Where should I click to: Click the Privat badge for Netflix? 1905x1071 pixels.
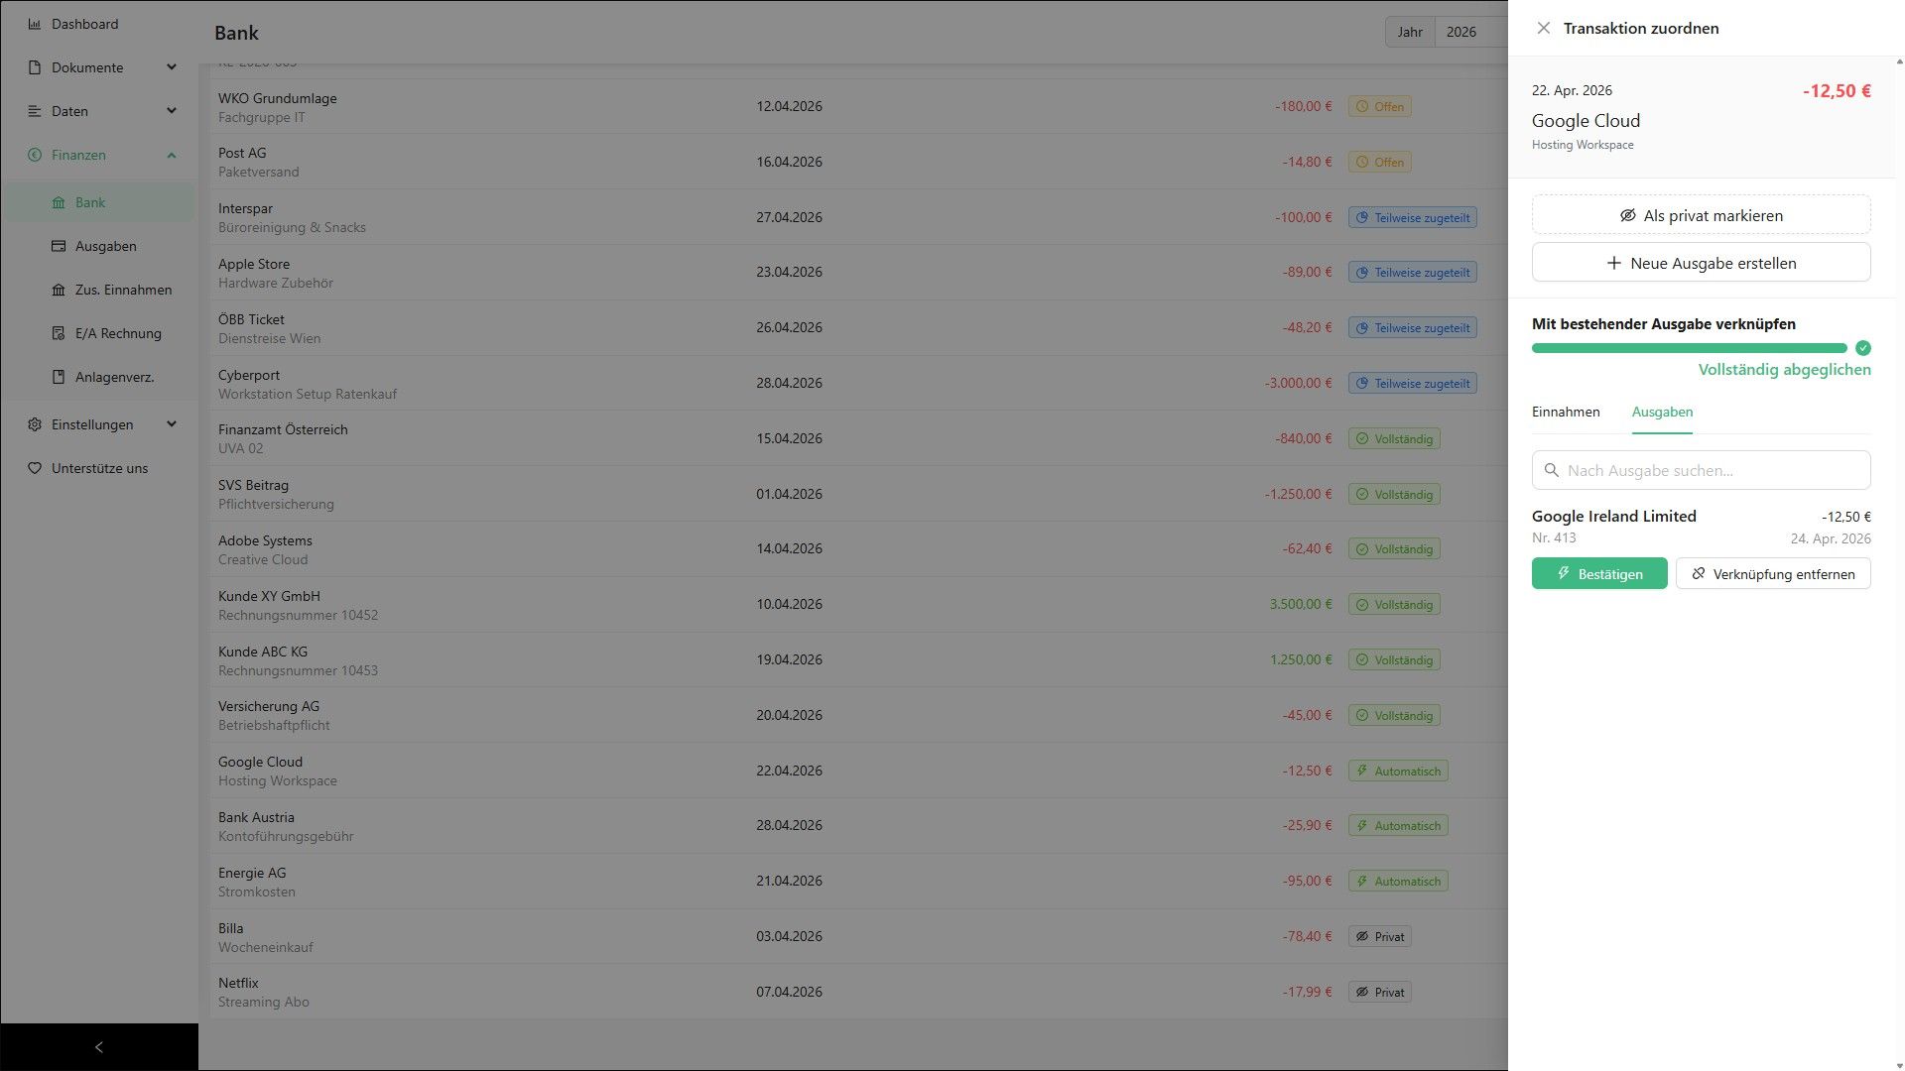(x=1379, y=992)
